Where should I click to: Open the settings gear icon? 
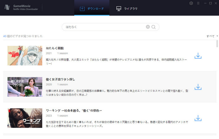pos(191,3)
